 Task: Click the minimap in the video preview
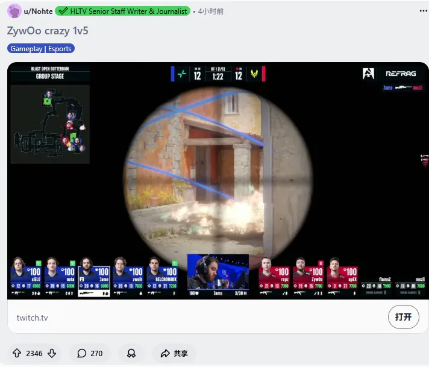coord(50,124)
